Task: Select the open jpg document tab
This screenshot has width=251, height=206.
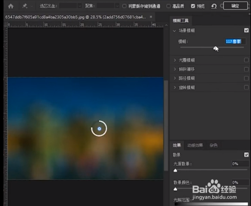Action: point(76,17)
